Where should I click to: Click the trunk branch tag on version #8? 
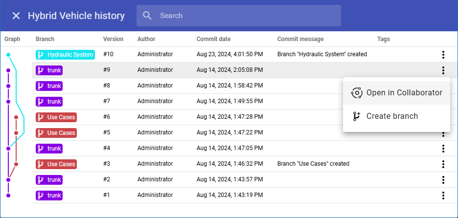click(x=49, y=86)
